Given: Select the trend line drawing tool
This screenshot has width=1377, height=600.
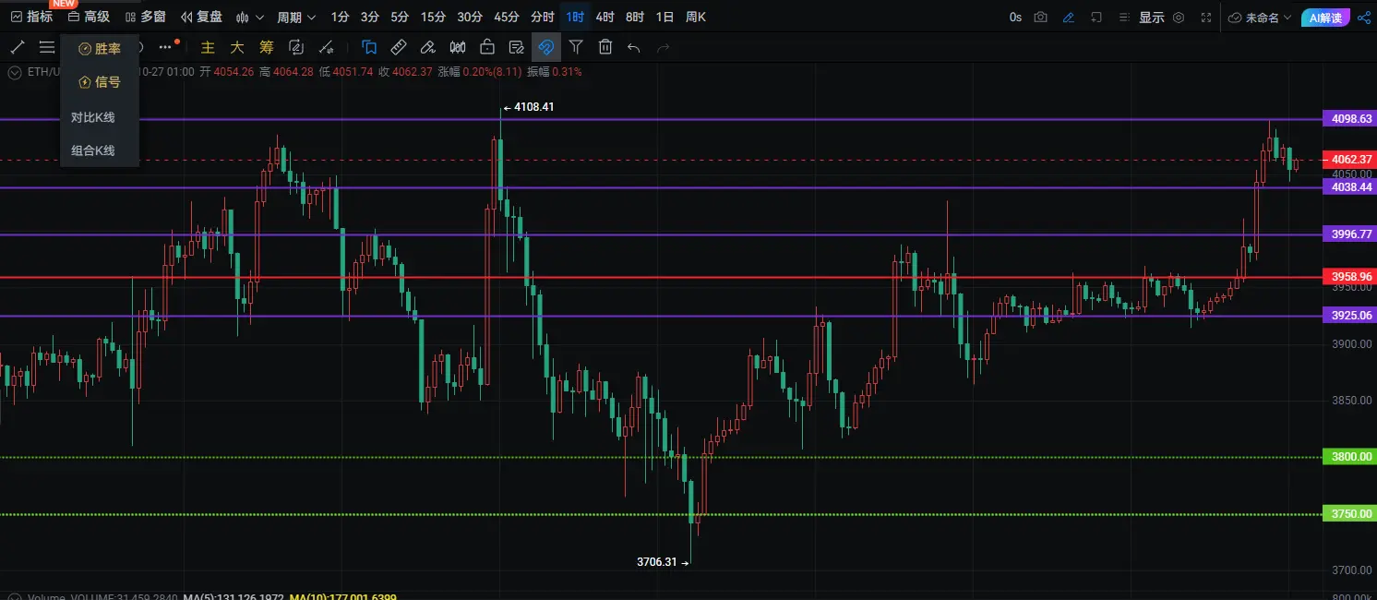Looking at the screenshot, I should (17, 47).
